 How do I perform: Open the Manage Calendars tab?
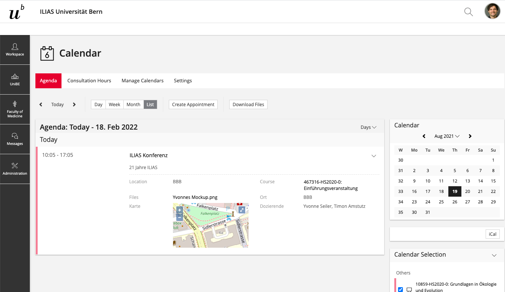click(x=142, y=81)
